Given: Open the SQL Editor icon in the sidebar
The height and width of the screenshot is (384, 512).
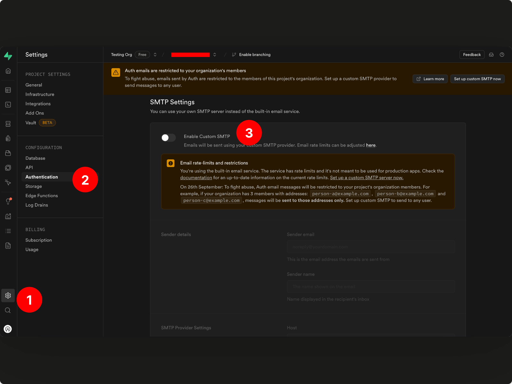Looking at the screenshot, I should 8,105.
